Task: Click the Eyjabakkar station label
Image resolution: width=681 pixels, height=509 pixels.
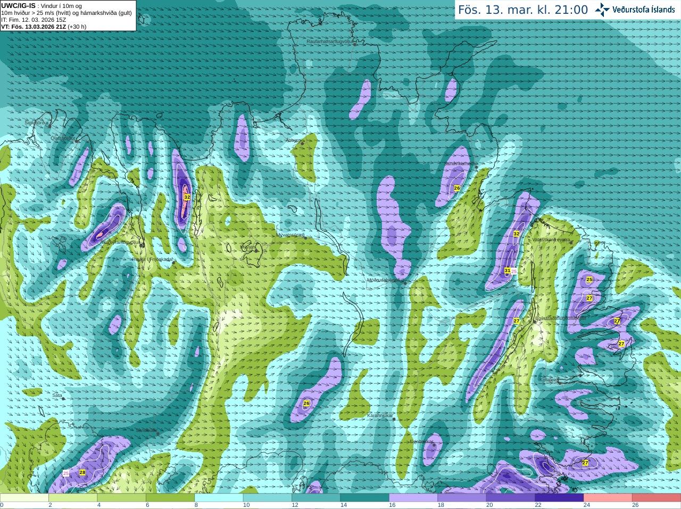Action: 421,441
